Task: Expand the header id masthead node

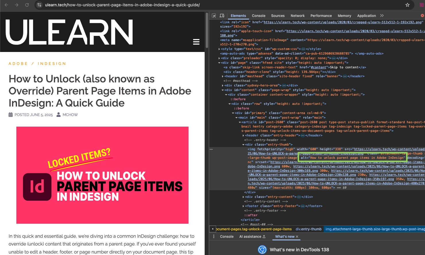Action: (223, 76)
